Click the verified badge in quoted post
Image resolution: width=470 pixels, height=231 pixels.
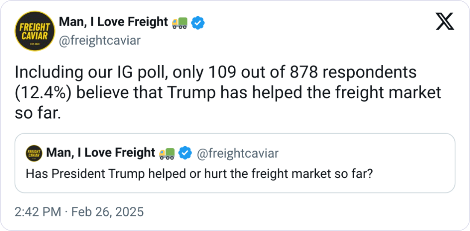[185, 153]
